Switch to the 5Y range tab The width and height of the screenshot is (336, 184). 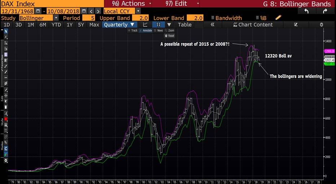[x=82, y=25]
